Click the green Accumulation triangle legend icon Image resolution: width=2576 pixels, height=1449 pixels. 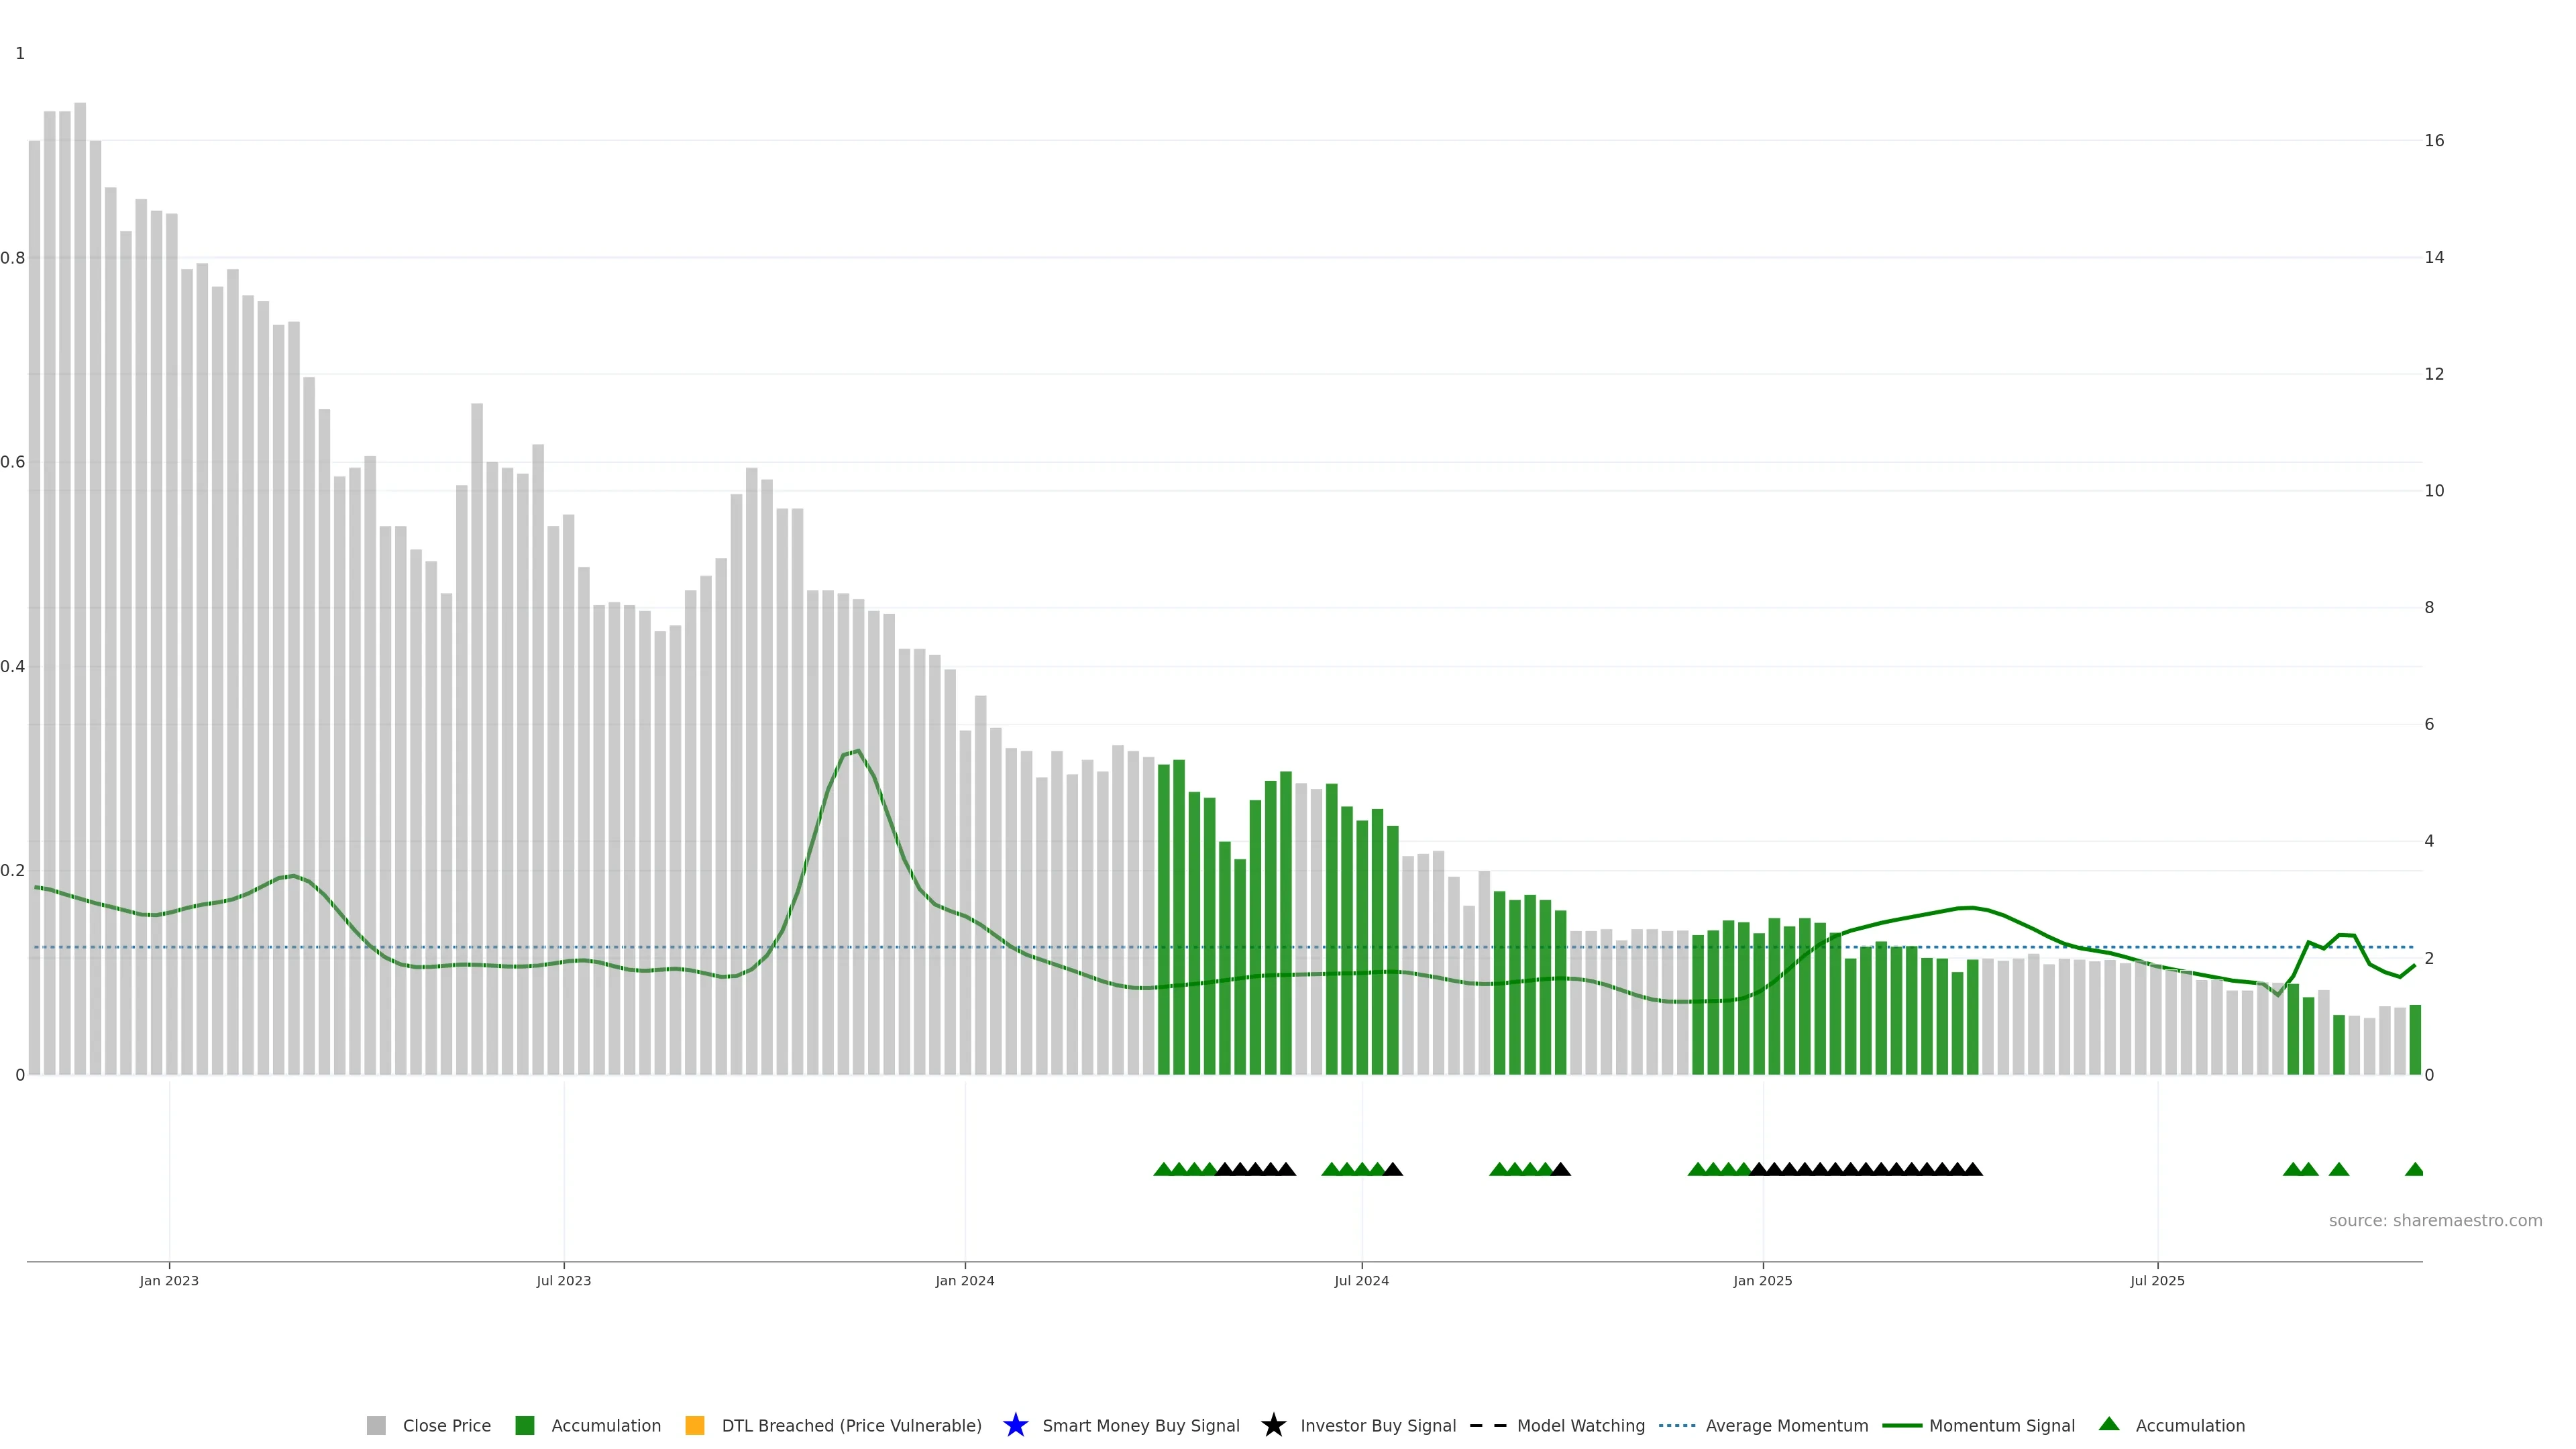(x=2109, y=1424)
